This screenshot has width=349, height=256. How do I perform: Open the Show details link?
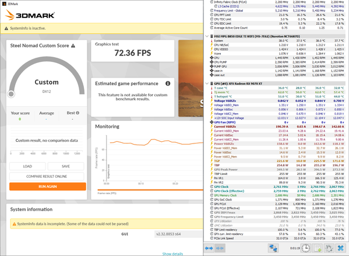coord(172,254)
